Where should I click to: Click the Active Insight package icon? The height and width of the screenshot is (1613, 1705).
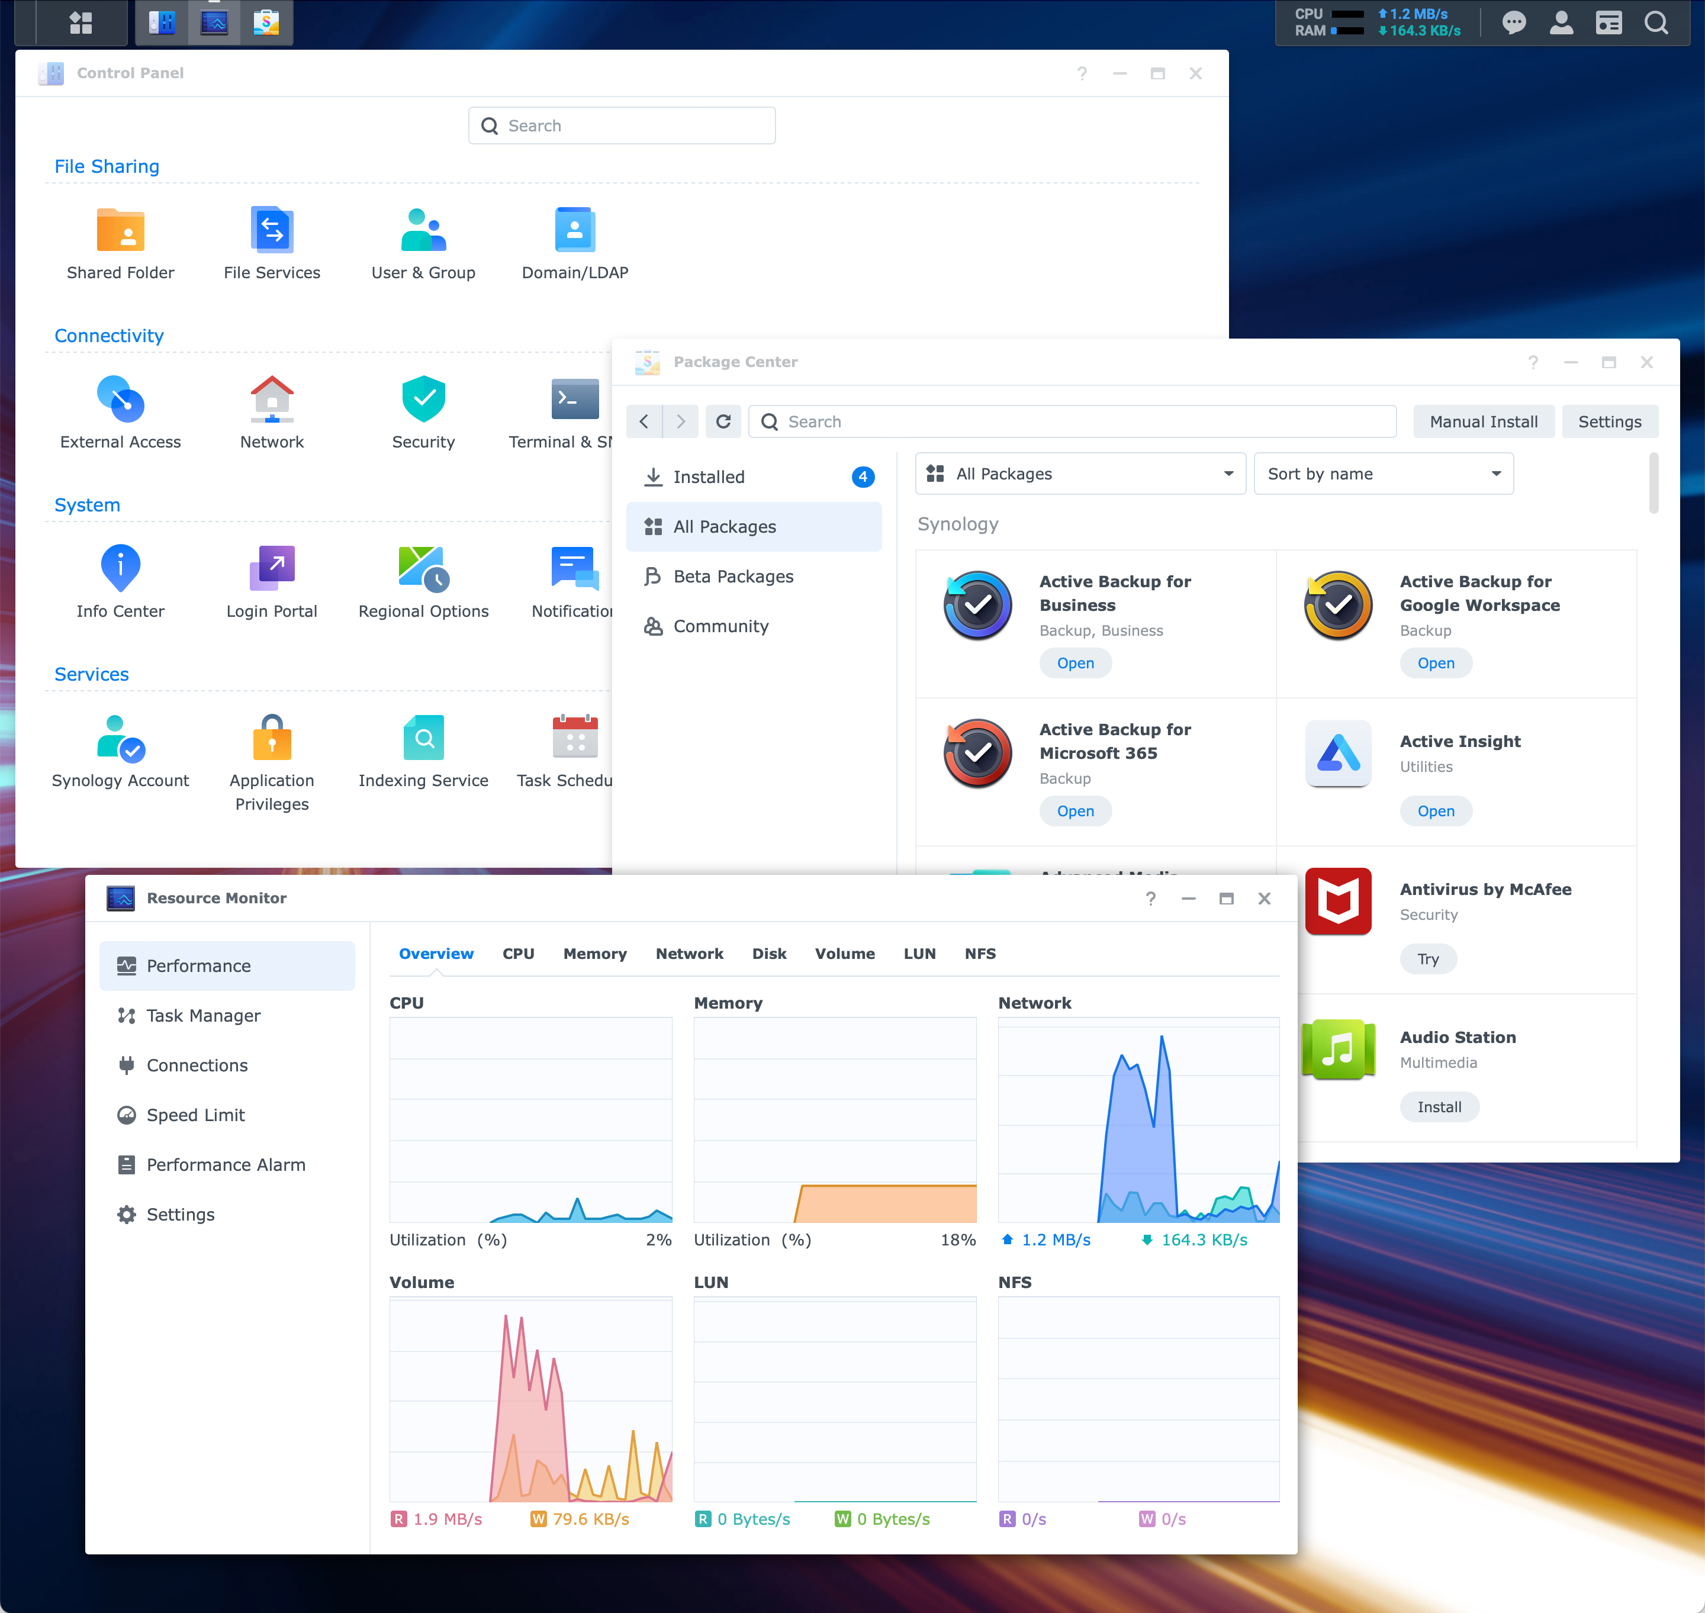click(x=1338, y=753)
